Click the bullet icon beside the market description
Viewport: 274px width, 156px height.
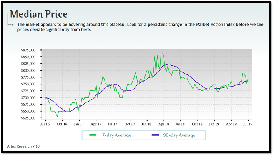click(x=13, y=25)
